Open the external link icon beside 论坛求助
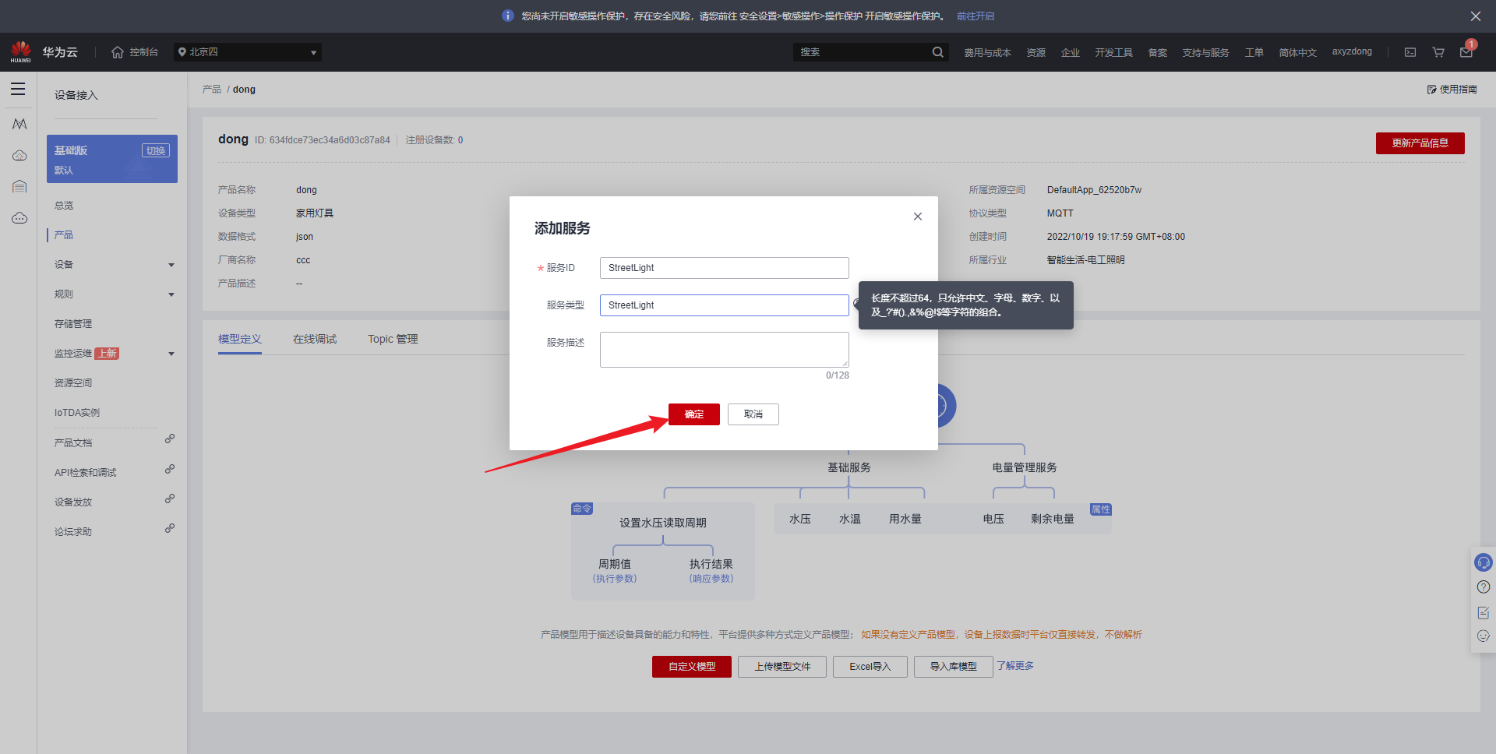1496x754 pixels. click(x=170, y=528)
